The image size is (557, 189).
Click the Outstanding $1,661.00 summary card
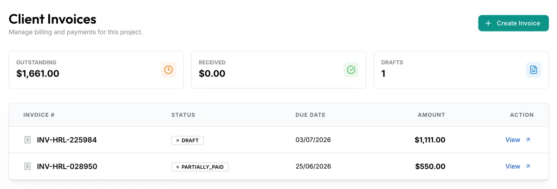tap(96, 69)
